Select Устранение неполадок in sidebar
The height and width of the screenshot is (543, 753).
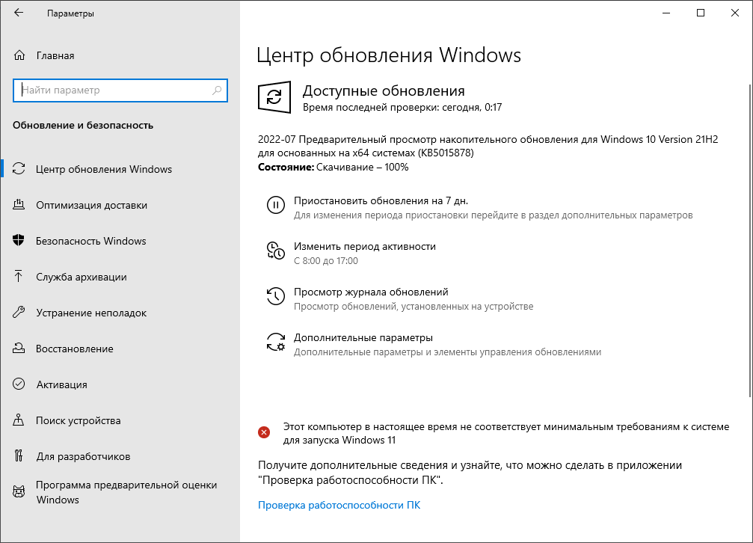(x=90, y=313)
